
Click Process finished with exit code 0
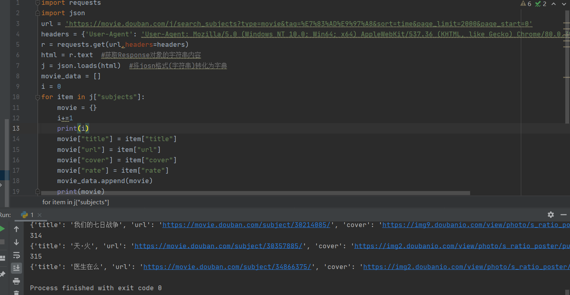point(96,288)
